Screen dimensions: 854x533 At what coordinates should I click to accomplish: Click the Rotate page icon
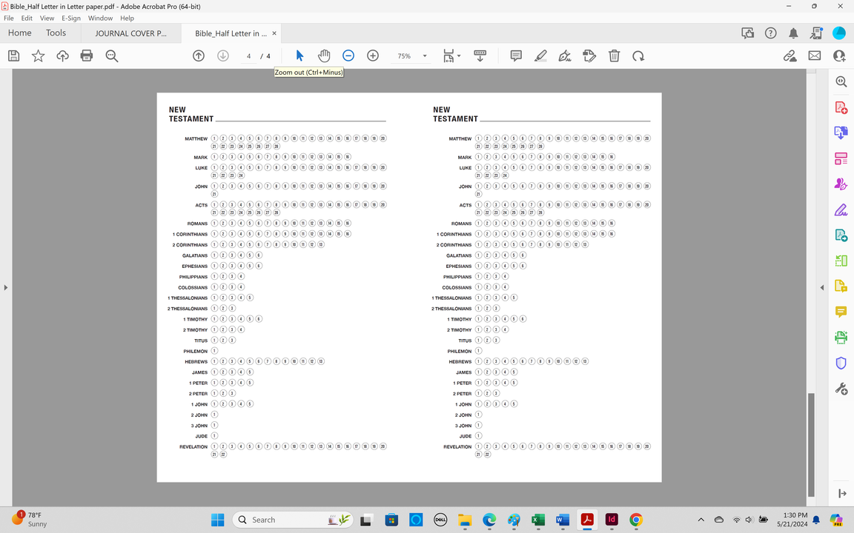pyautogui.click(x=638, y=56)
